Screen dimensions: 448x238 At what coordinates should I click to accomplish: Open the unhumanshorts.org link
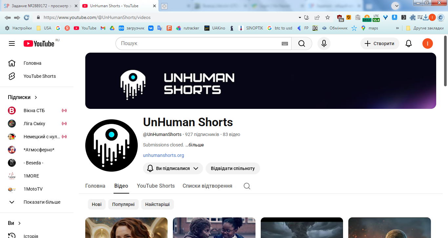pyautogui.click(x=163, y=155)
